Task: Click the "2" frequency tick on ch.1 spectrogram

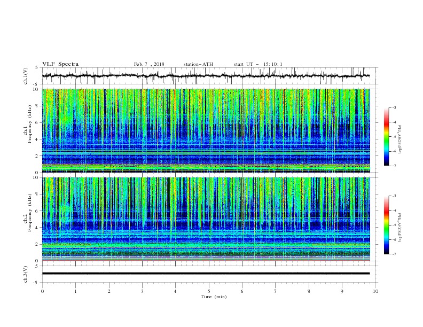Action: 37,155
